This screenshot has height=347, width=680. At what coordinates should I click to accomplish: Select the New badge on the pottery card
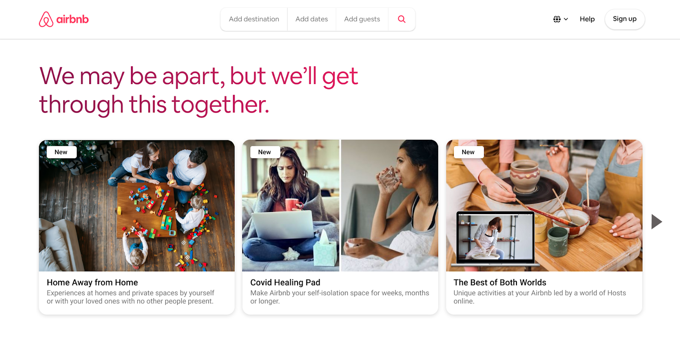click(x=468, y=152)
